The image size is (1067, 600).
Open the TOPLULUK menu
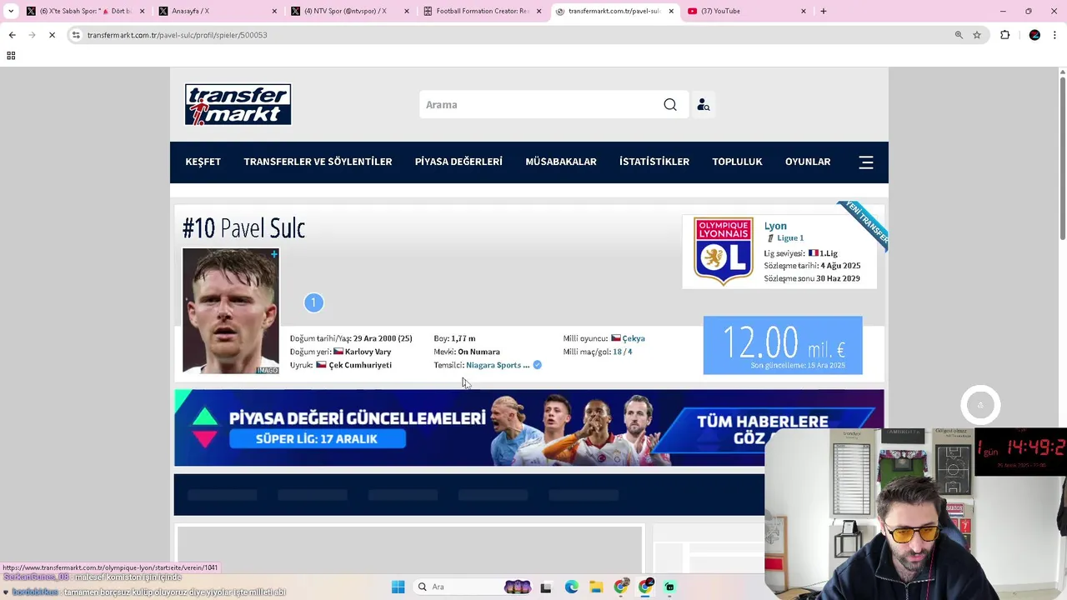(737, 162)
